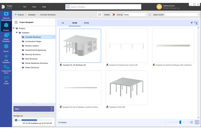Click Concrete Structures in breadcrumb
Image resolution: width=201 pixels, height=130 pixels.
(48, 15)
